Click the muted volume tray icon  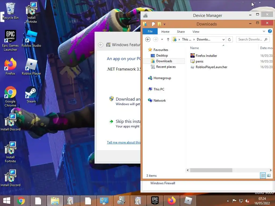click(x=247, y=201)
